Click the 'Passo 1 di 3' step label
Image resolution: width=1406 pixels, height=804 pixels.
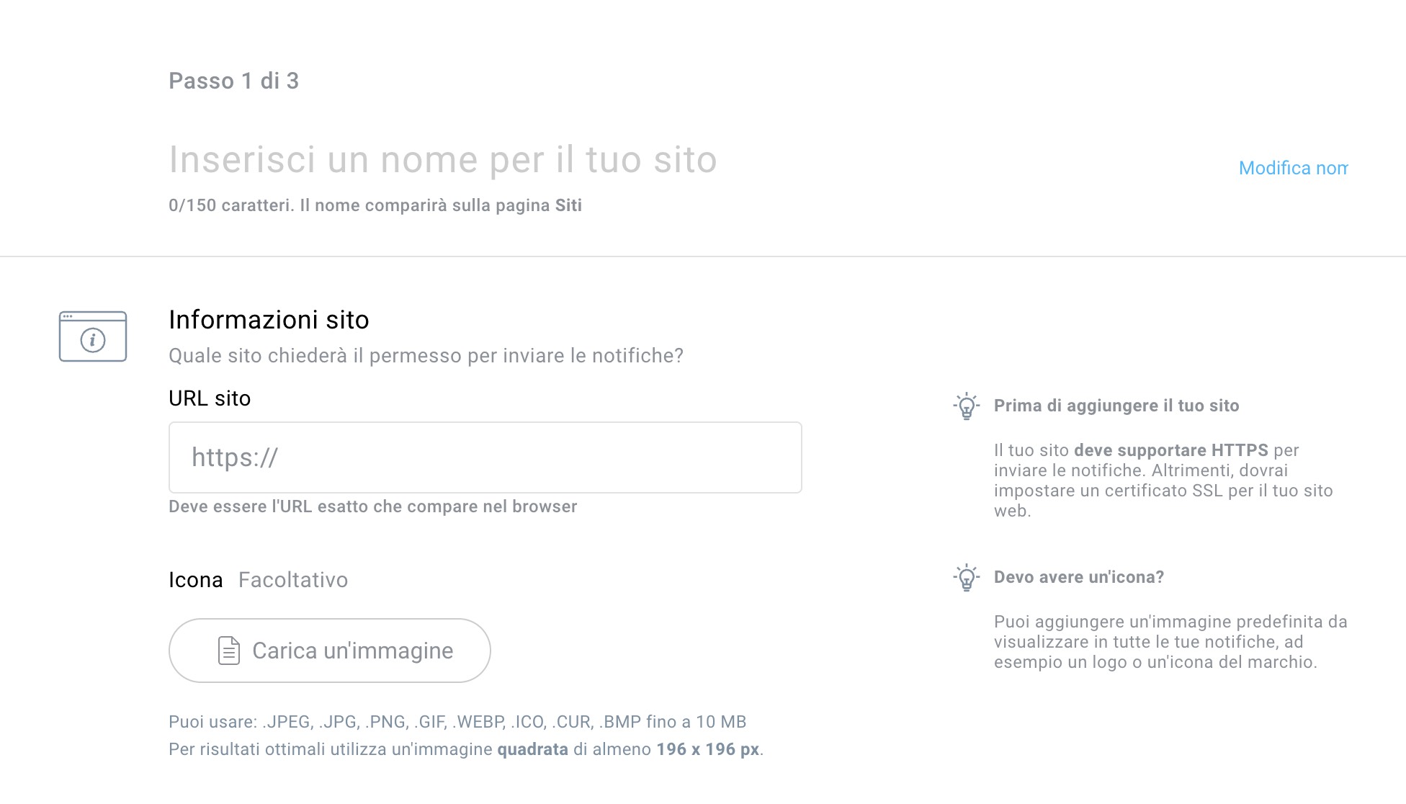234,81
